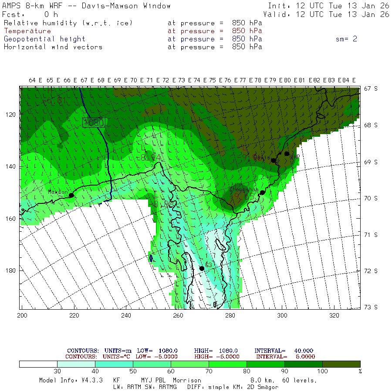Click the blue 'sm= 2' smoothing text
Image resolution: width=392 pixels, height=392 pixels.
[346, 39]
